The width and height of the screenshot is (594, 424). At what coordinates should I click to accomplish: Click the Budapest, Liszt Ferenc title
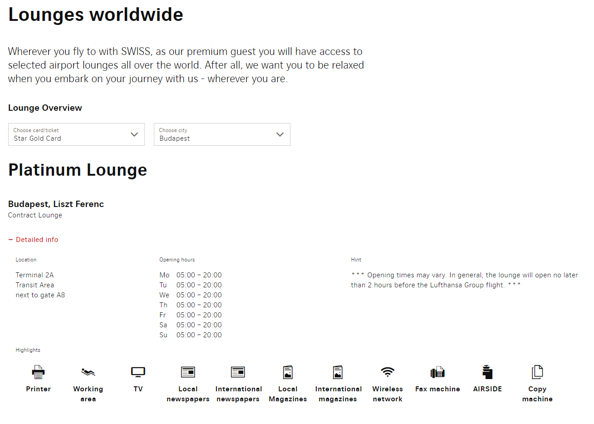pyautogui.click(x=56, y=204)
